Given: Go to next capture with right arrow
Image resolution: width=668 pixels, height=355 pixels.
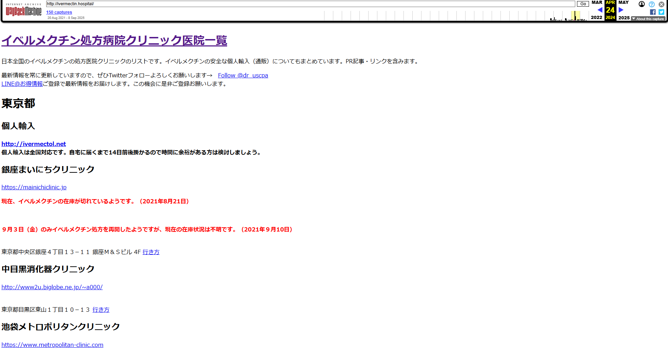Looking at the screenshot, I should [621, 10].
